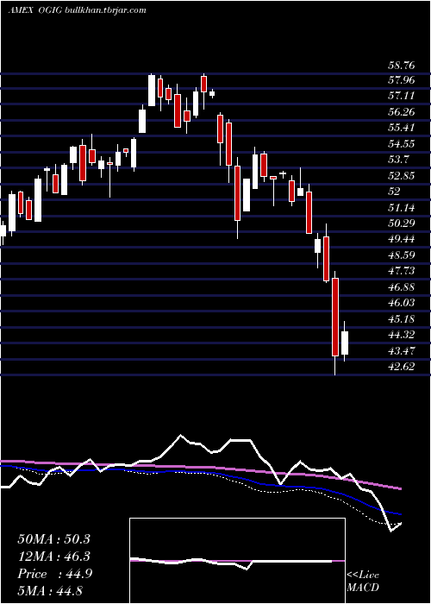The width and height of the screenshot is (431, 604).
Task: Click the 42.62 price axis label
Action: 401,367
